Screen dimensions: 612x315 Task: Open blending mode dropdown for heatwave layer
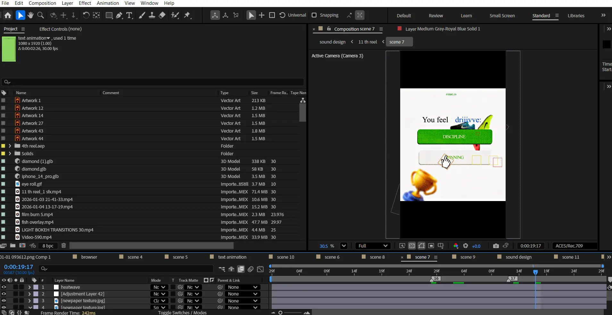pyautogui.click(x=159, y=287)
